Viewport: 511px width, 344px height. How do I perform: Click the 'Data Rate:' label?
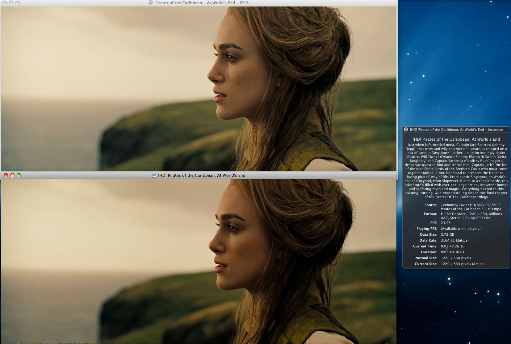point(428,240)
